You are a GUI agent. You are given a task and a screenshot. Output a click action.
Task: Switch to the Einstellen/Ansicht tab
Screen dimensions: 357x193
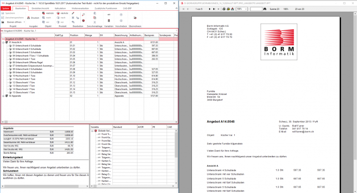pos(37,8)
